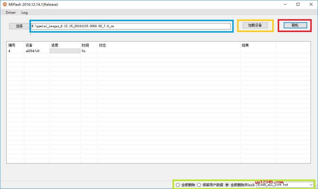
Task: Click the 加载设备 button
Action: coord(255,25)
